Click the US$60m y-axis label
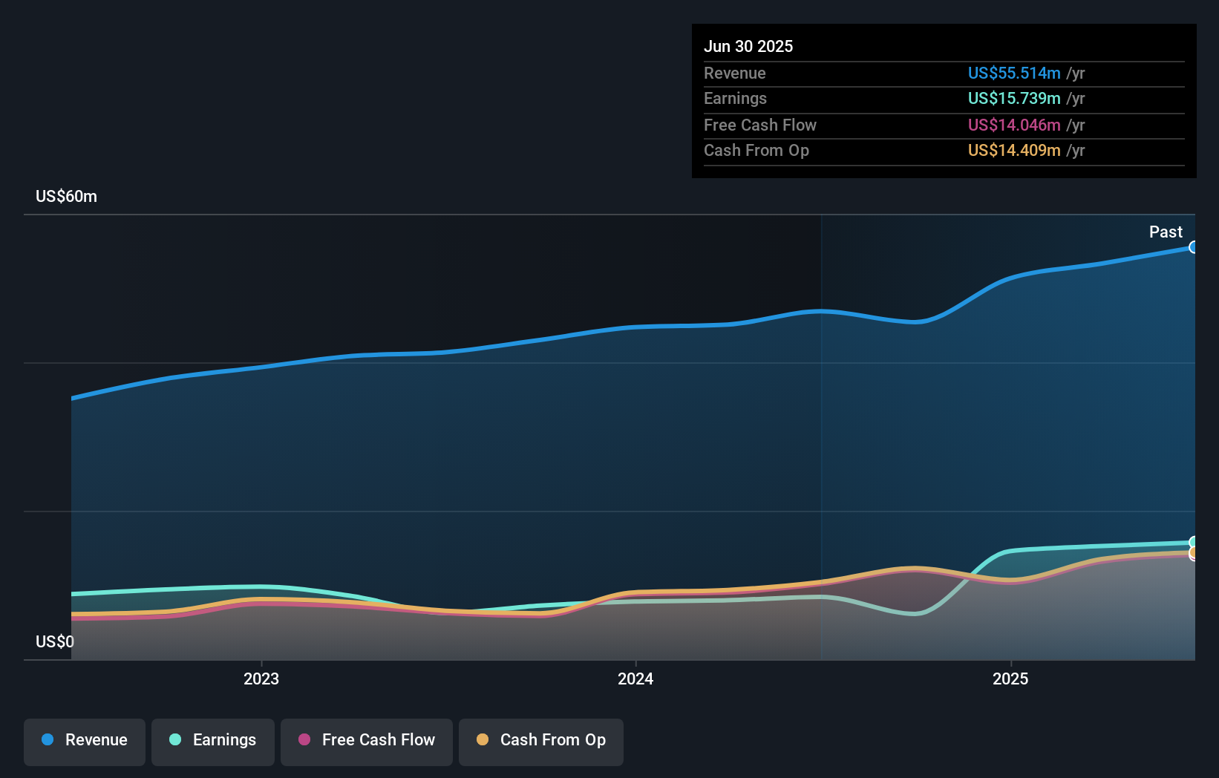This screenshot has height=778, width=1219. click(x=66, y=197)
